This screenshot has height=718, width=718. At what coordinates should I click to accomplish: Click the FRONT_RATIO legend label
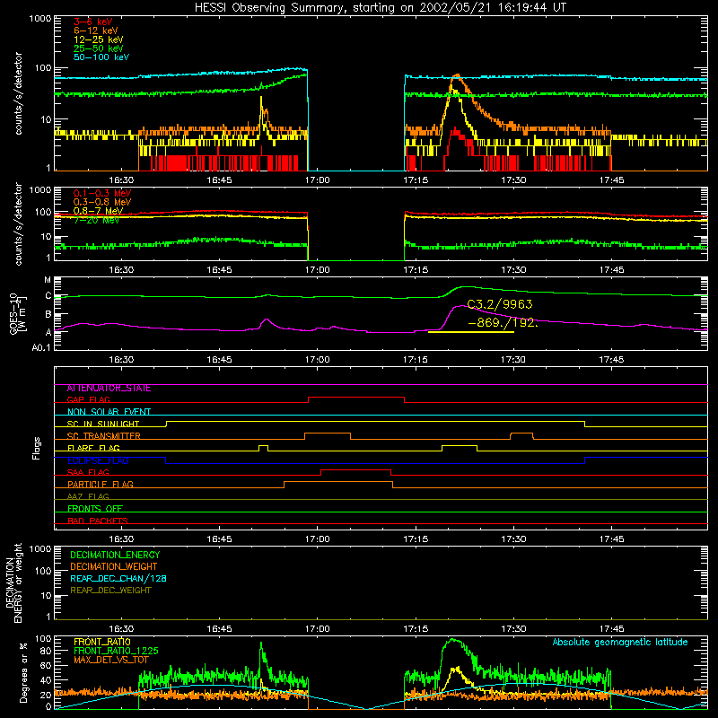point(102,643)
